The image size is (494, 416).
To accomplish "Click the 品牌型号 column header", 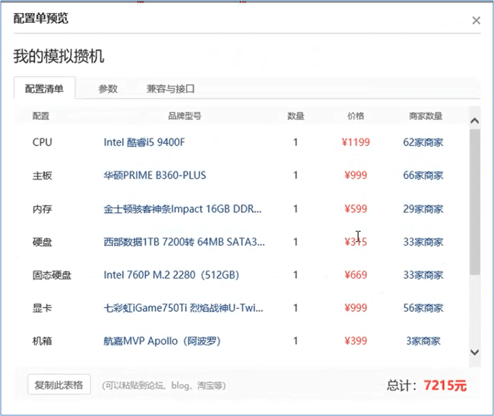I will 185,116.
